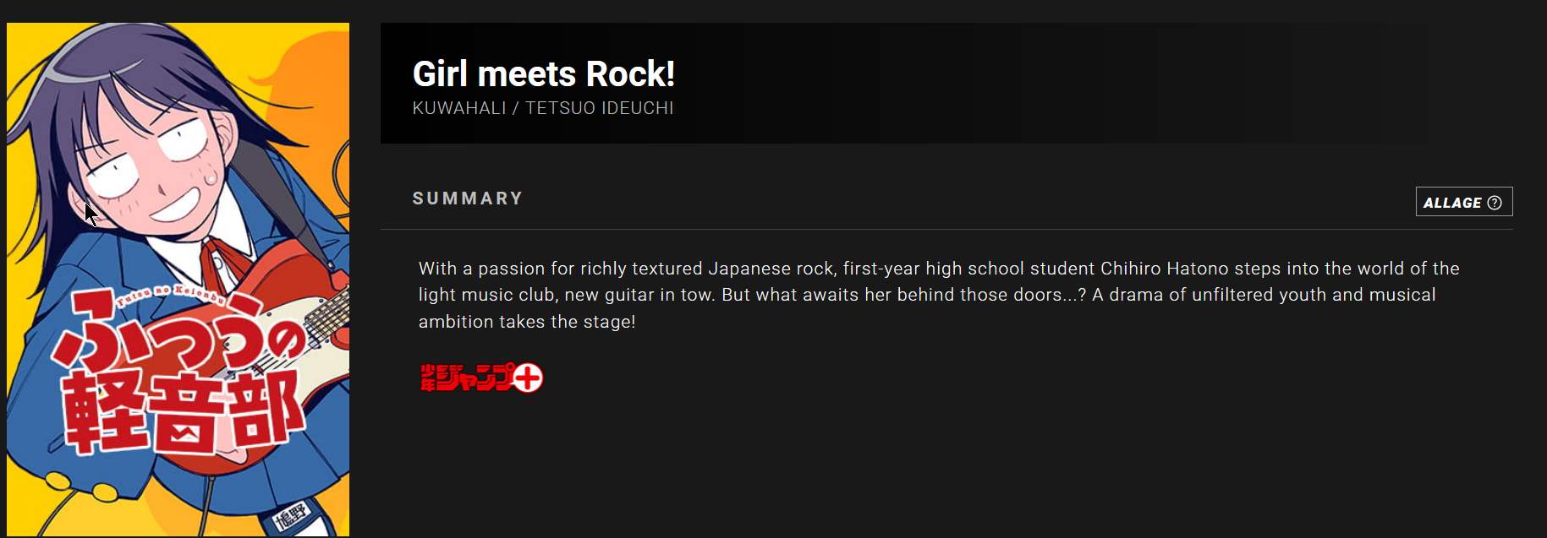This screenshot has height=538, width=1547.
Task: Open the Shonen Jump+ logo
Action: [481, 378]
